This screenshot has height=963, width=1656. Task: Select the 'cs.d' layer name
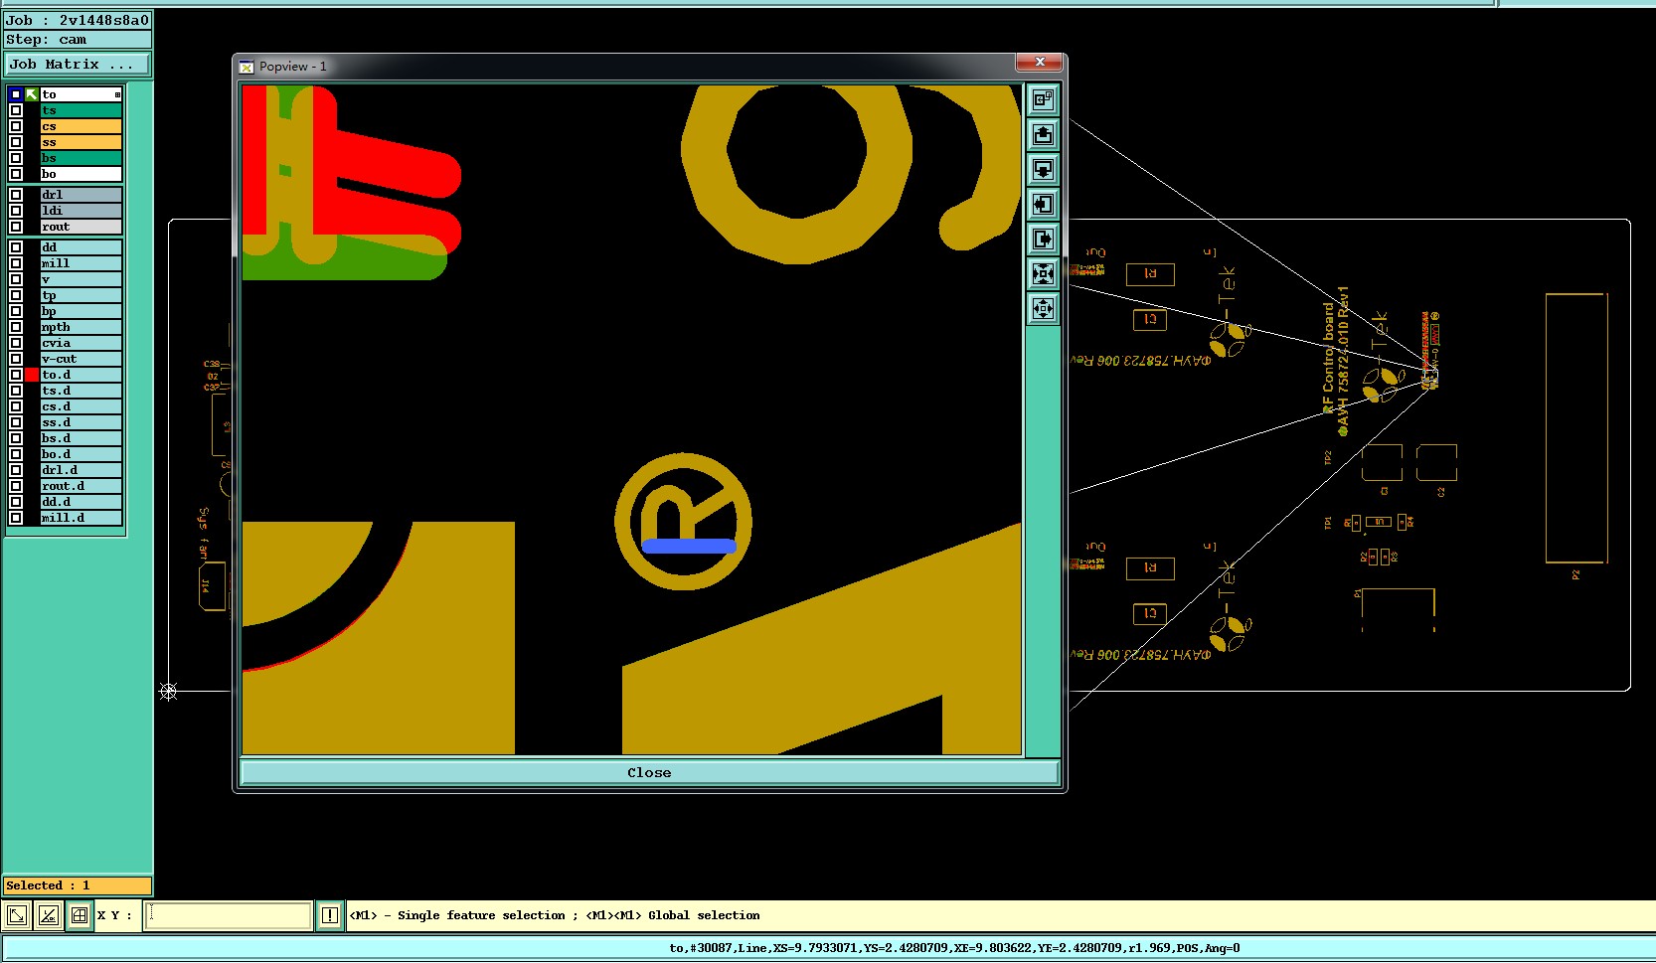coord(81,406)
